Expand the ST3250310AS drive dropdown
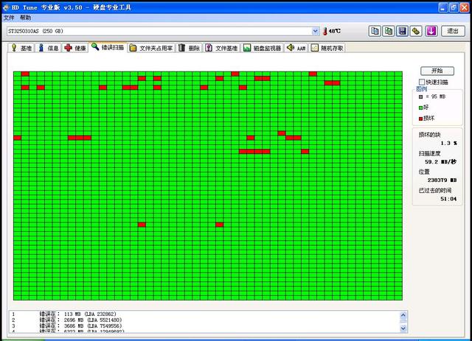This screenshot has width=472, height=341. (315, 31)
